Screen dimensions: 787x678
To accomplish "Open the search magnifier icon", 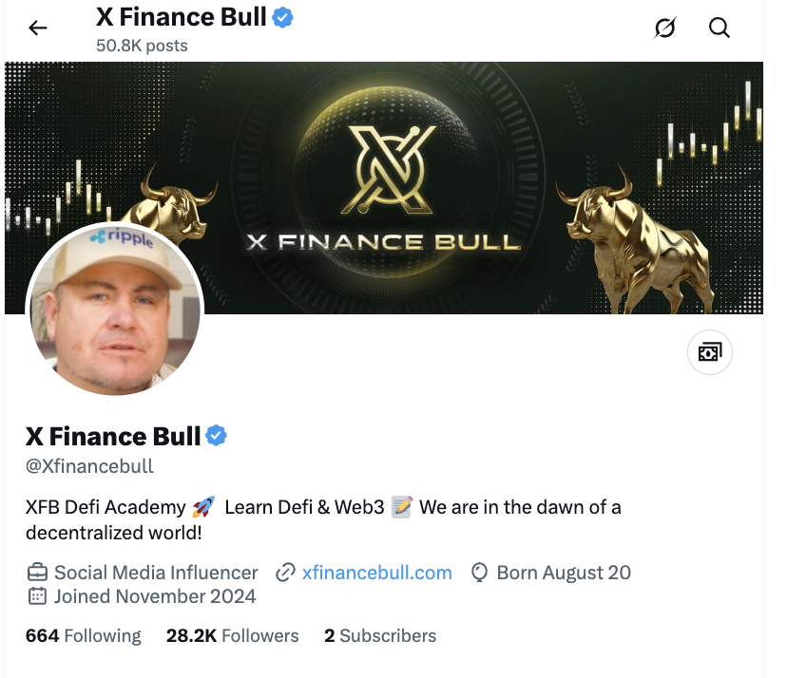I will pos(720,28).
